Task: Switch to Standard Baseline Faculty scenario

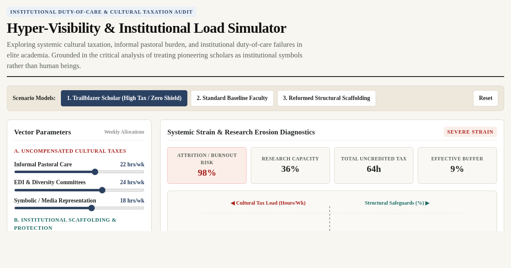Action: point(232,98)
